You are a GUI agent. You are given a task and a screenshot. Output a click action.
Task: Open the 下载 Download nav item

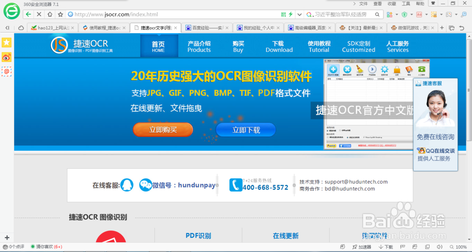point(279,46)
